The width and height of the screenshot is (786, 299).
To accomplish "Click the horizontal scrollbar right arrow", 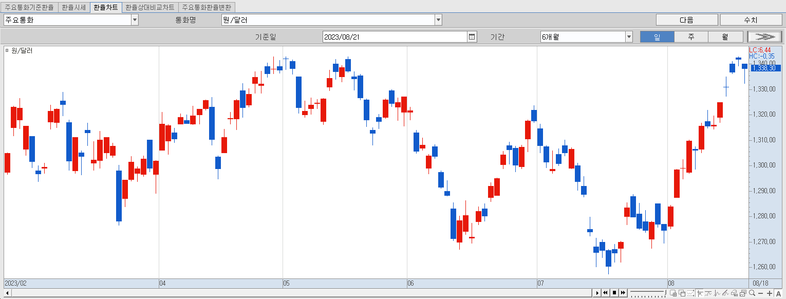I will pos(597,293).
